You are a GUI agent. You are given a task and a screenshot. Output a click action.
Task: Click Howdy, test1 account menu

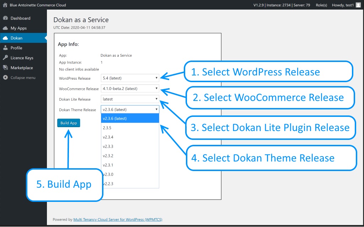[x=343, y=5]
